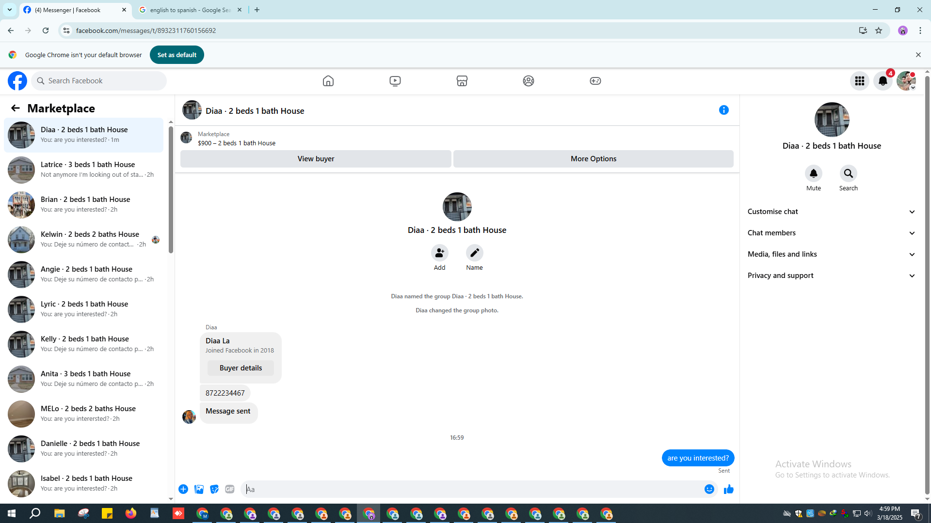Mute this conversation
This screenshot has width=931, height=523.
point(813,174)
